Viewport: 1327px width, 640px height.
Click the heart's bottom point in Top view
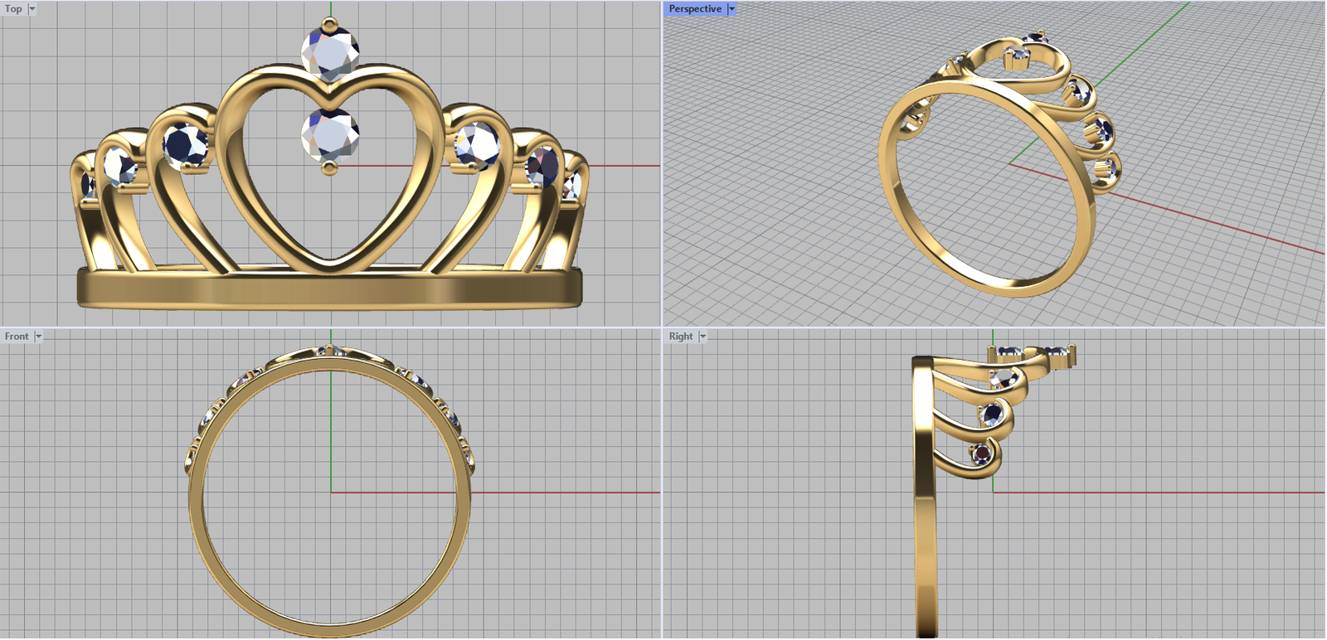point(330,263)
